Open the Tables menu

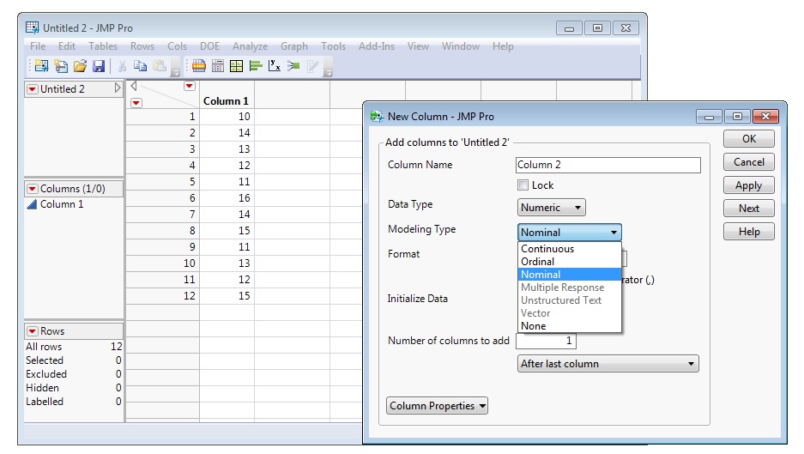click(x=103, y=46)
